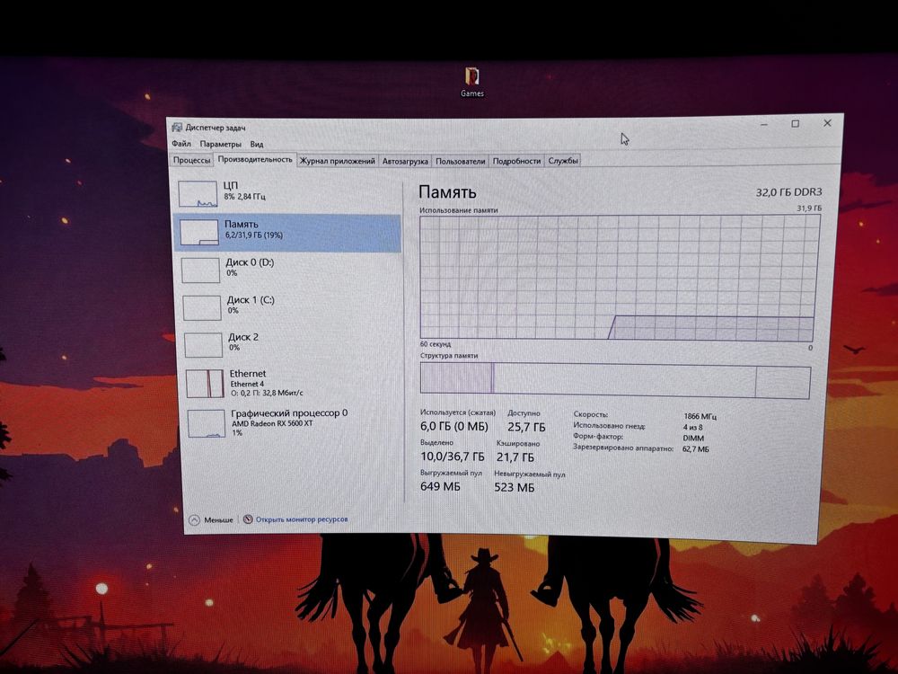Image resolution: width=898 pixels, height=674 pixels.
Task: Click the 6,0 ГБ (0 МБ) value
Action: [x=454, y=426]
